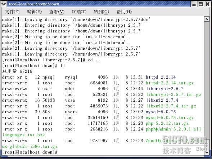Image resolution: width=212 pixels, height=159 pixels.
Task: Click the httpd-2.2.14 directory name
Action: tap(161, 77)
